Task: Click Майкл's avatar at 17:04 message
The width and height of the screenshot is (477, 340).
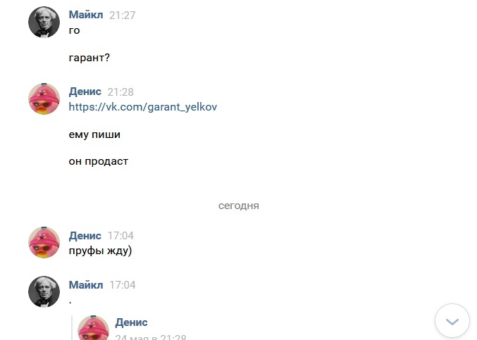Action: [x=44, y=291]
